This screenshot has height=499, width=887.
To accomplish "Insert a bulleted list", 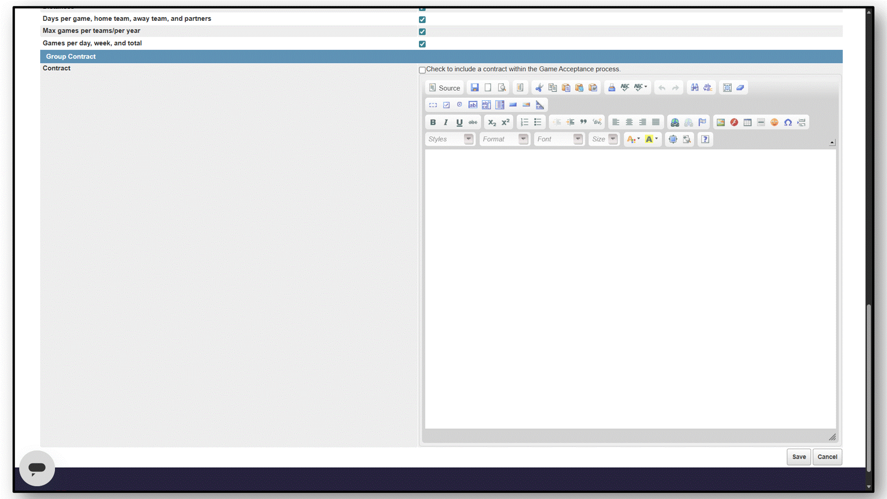I will coord(538,122).
